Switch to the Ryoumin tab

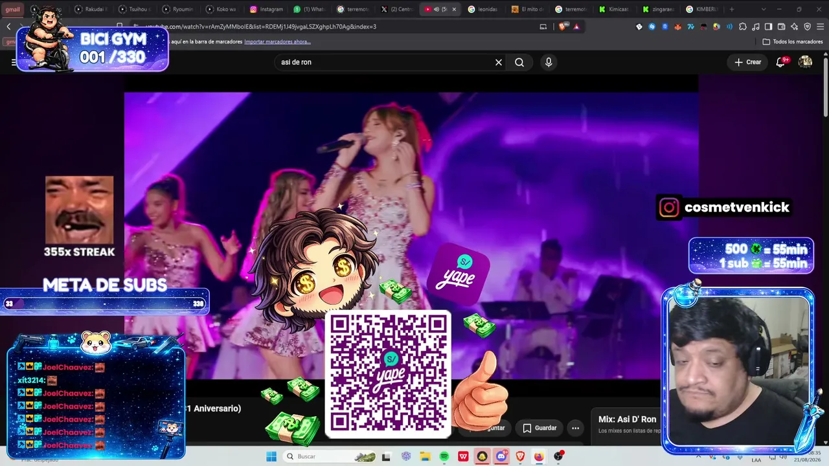tap(178, 9)
